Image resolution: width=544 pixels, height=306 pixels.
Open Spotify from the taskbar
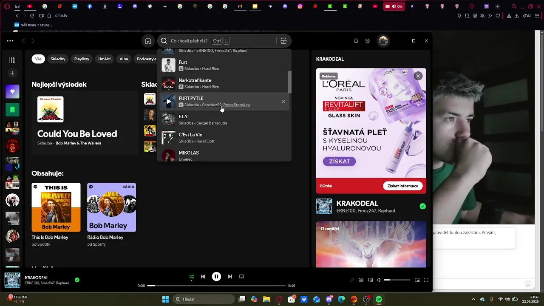(x=379, y=299)
